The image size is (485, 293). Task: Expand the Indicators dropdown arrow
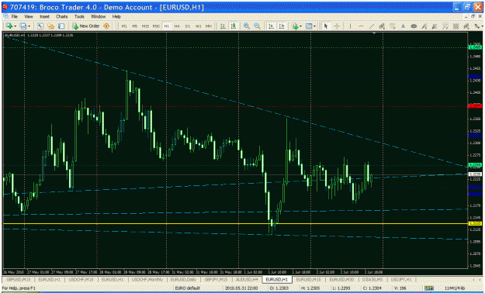(300, 26)
